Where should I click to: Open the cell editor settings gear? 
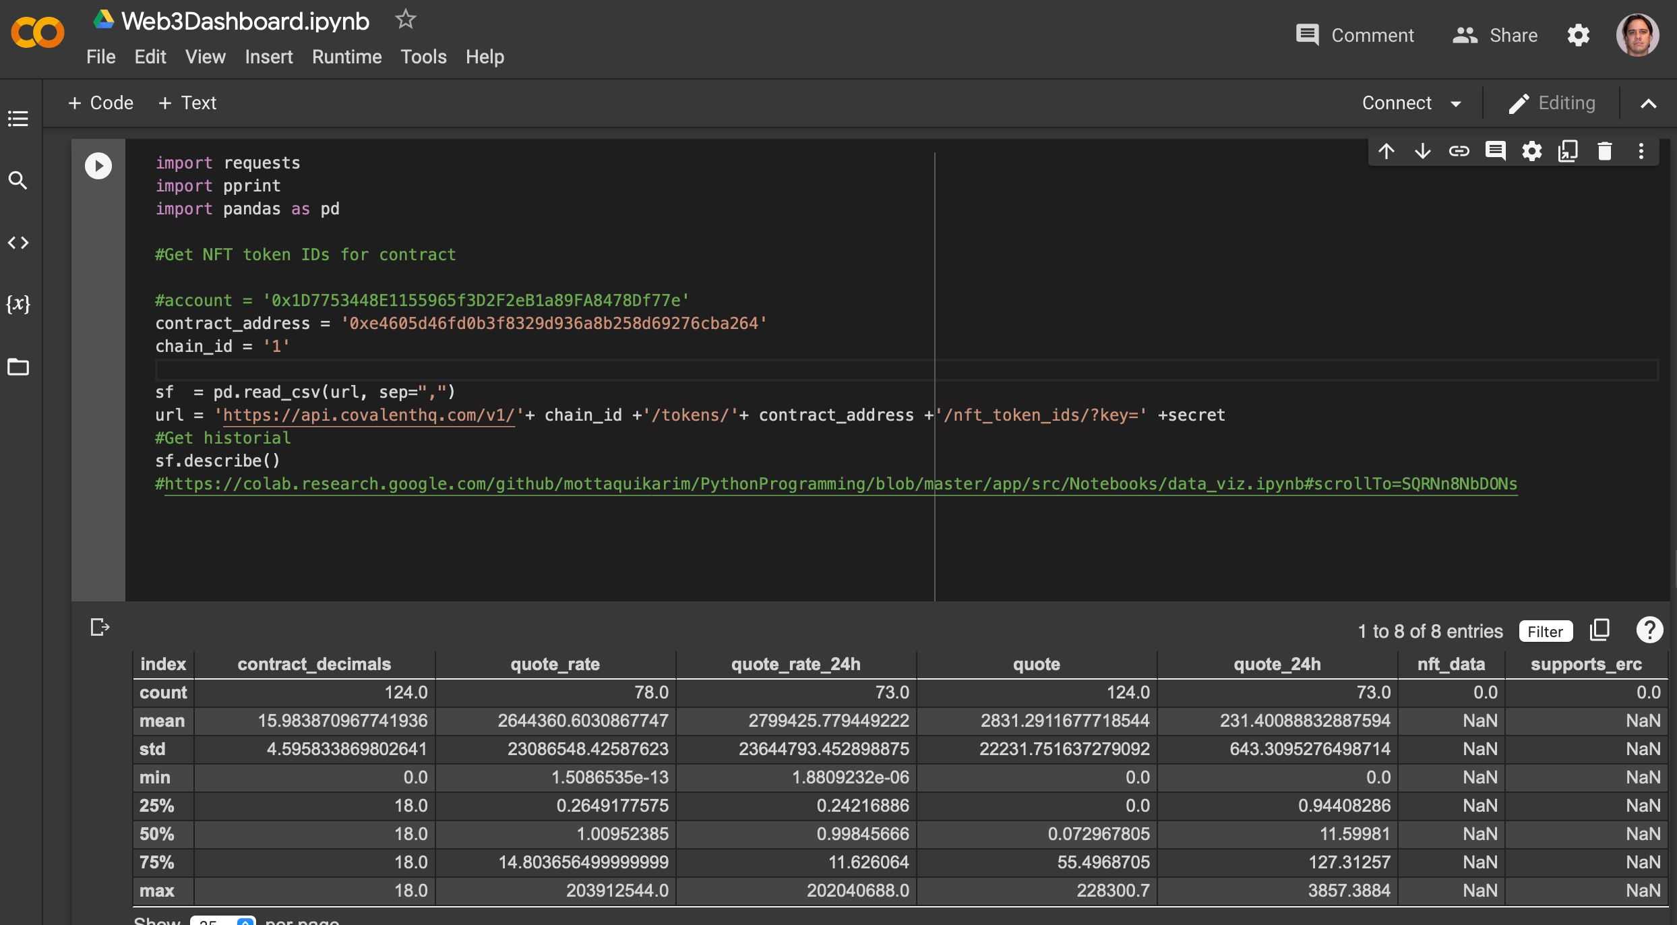1532,151
